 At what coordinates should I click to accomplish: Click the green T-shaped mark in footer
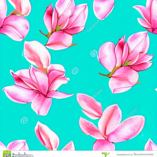pos(106,155)
